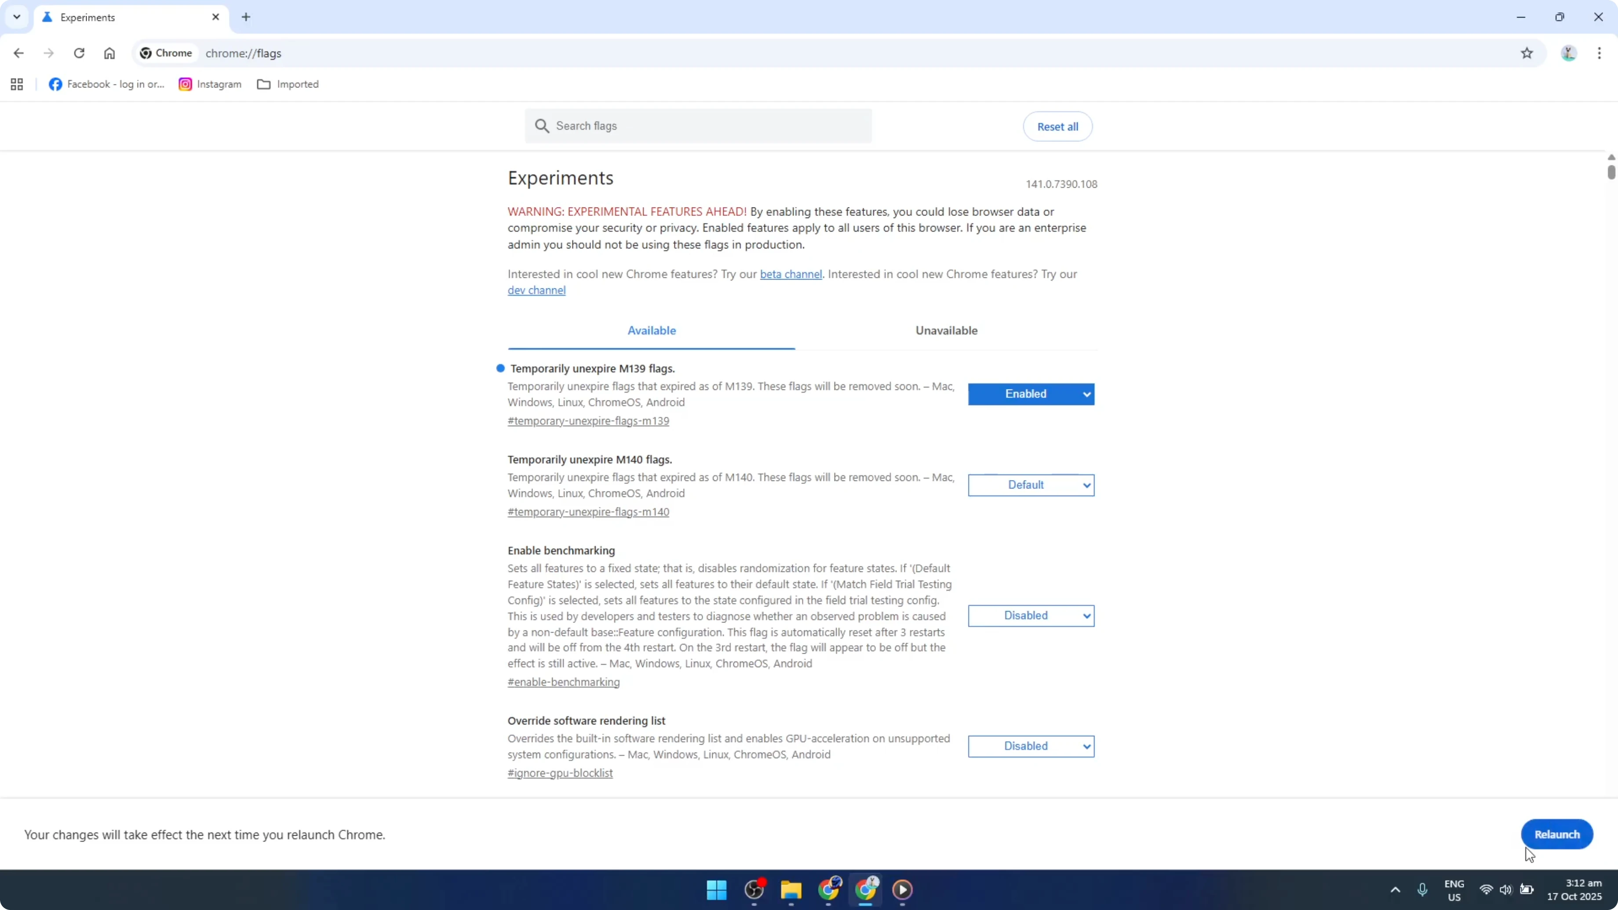Screen dimensions: 1618x910
Task: Open the Chrome profile avatar
Action: click(1568, 53)
